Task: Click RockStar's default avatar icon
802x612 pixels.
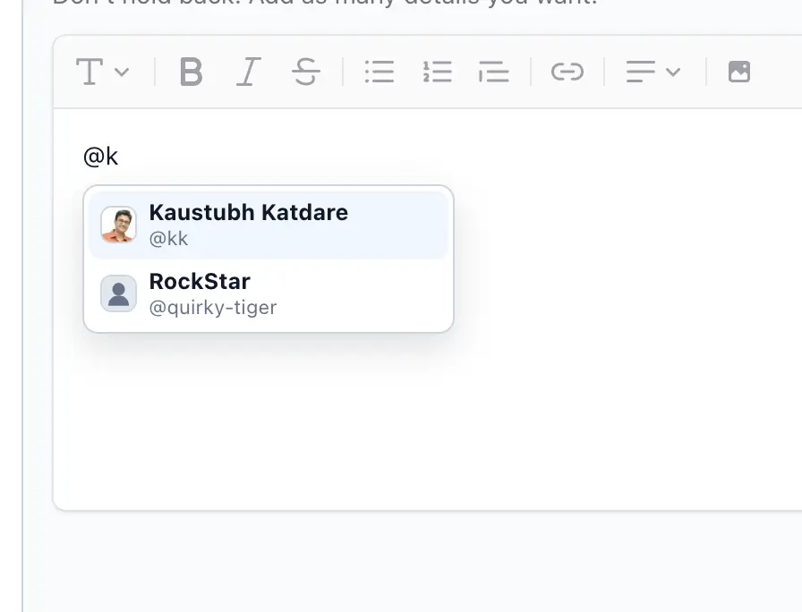Action: coord(118,293)
